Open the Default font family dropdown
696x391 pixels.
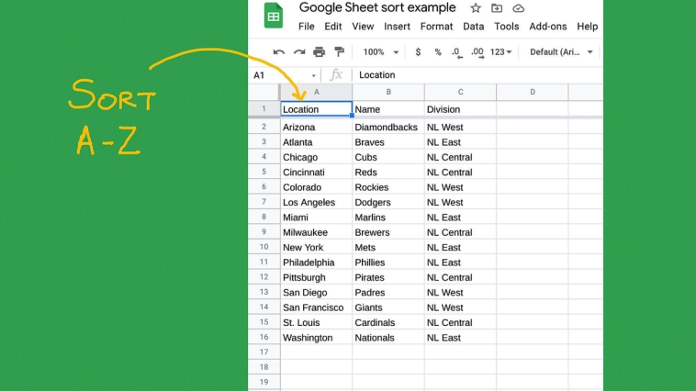pyautogui.click(x=561, y=52)
